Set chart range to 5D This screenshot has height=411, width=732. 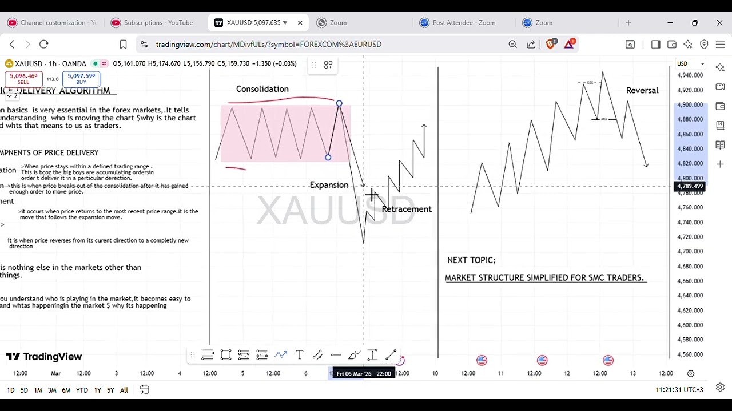click(24, 390)
